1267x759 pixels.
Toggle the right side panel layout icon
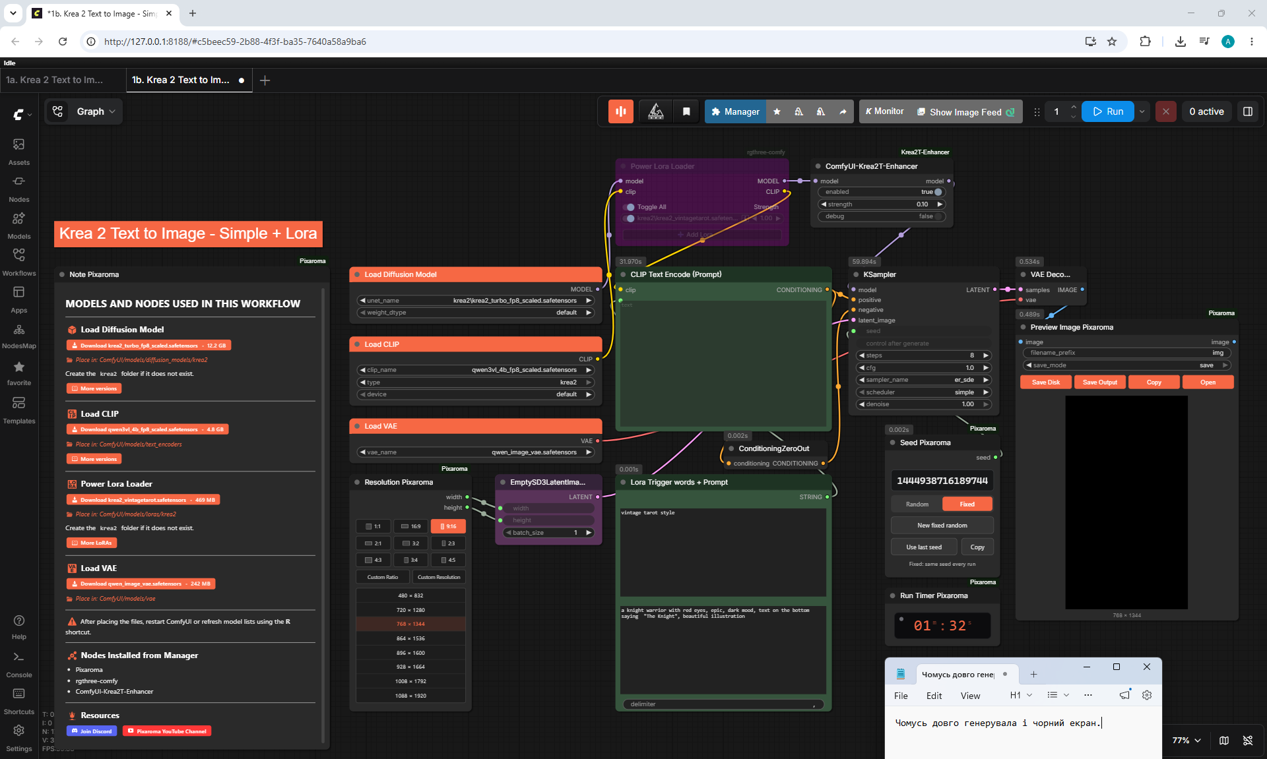pos(1248,111)
